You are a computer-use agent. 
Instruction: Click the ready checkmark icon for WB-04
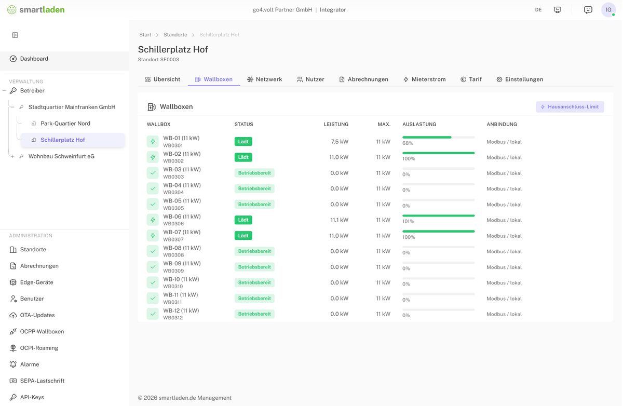(153, 188)
